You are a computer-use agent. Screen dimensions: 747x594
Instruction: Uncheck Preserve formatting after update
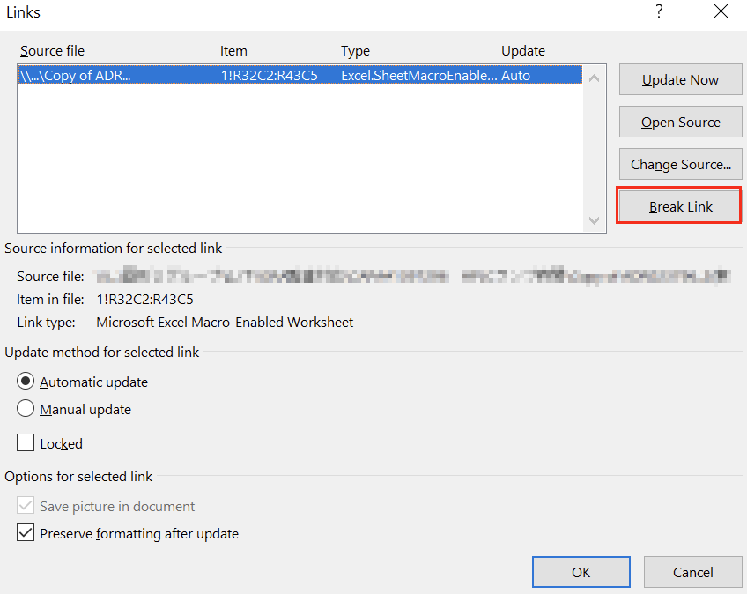(x=26, y=533)
